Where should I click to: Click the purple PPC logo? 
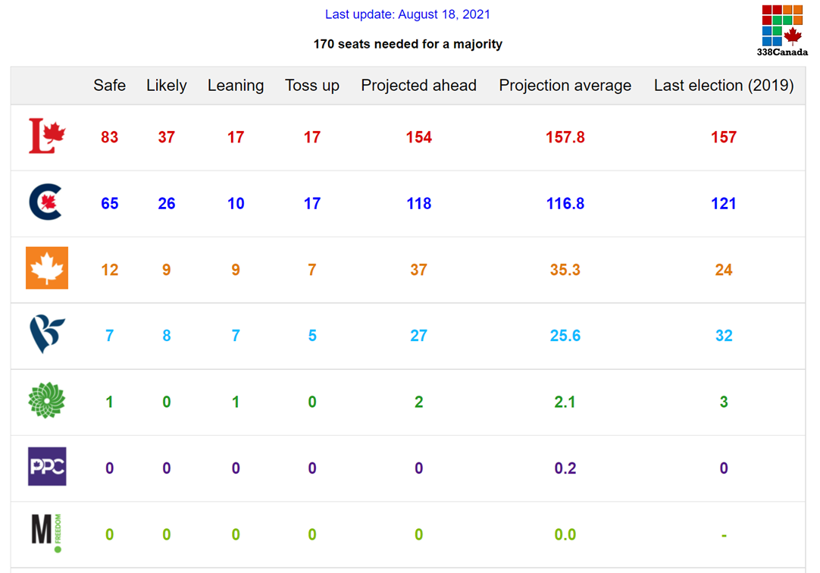(47, 467)
